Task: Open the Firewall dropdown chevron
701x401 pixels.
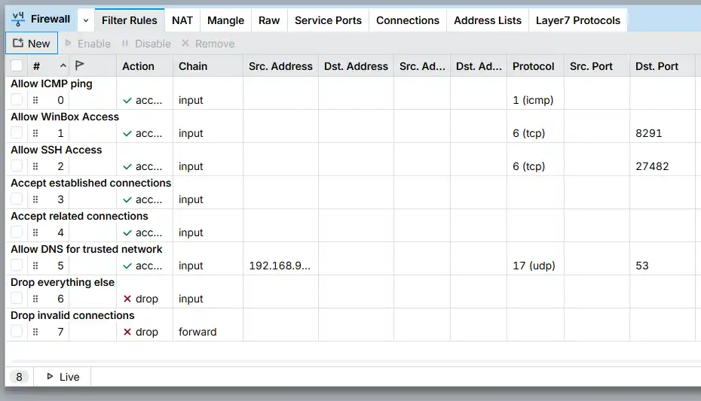Action: (x=86, y=20)
